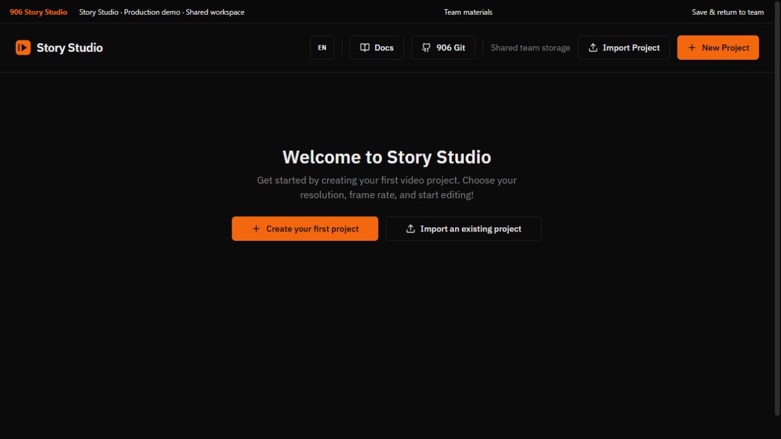The image size is (781, 439).
Task: Click the 906 Story Studio top-bar link
Action: point(38,12)
